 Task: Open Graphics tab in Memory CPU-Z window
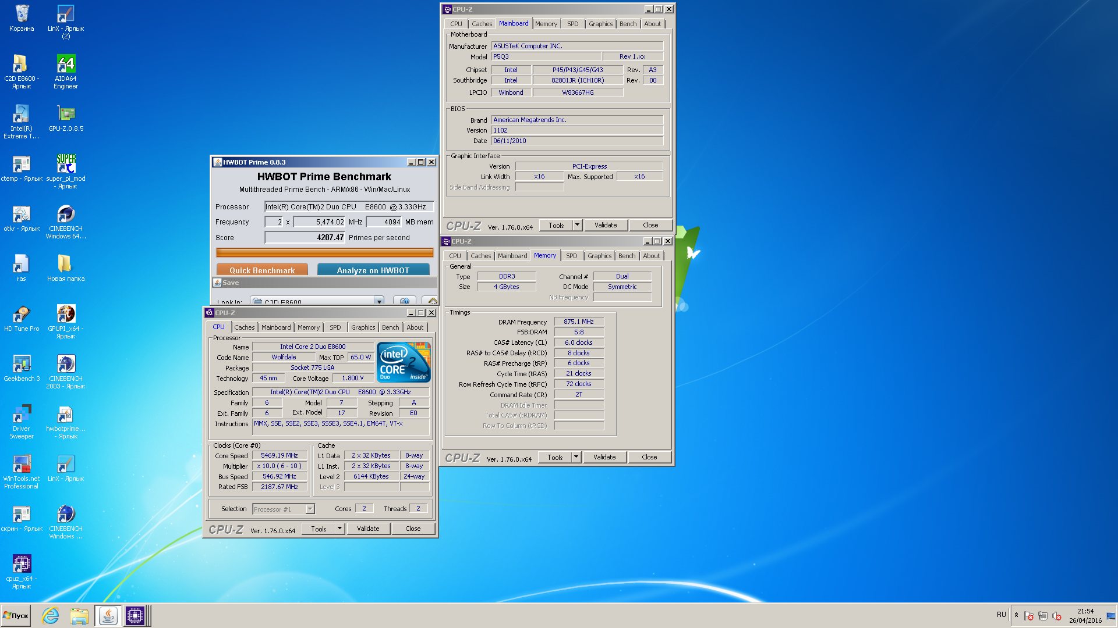[x=599, y=256]
